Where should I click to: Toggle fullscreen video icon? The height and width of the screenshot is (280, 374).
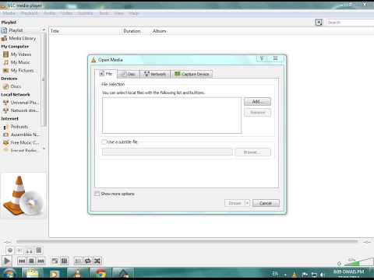(x=55, y=261)
